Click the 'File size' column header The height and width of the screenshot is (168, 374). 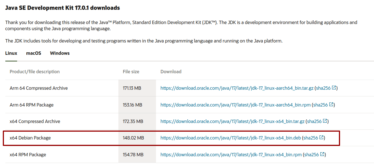[x=131, y=72]
